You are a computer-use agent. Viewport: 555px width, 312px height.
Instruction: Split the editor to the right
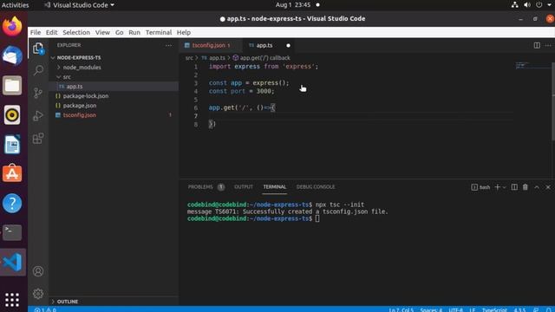point(537,45)
